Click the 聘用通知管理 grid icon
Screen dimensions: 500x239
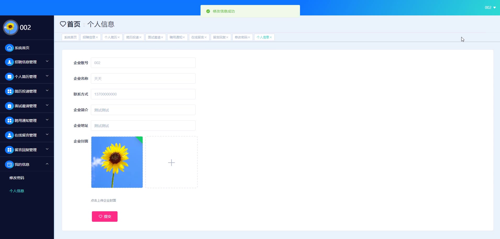coord(9,121)
